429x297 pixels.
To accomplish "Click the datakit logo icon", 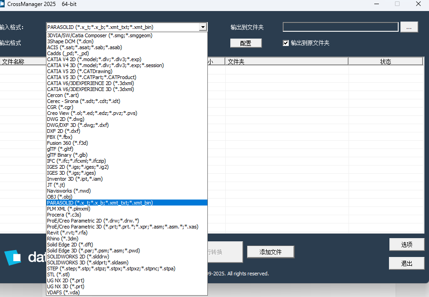I will pos(12,257).
